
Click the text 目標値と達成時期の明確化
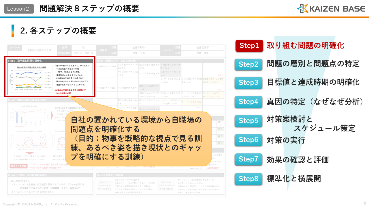(313, 82)
